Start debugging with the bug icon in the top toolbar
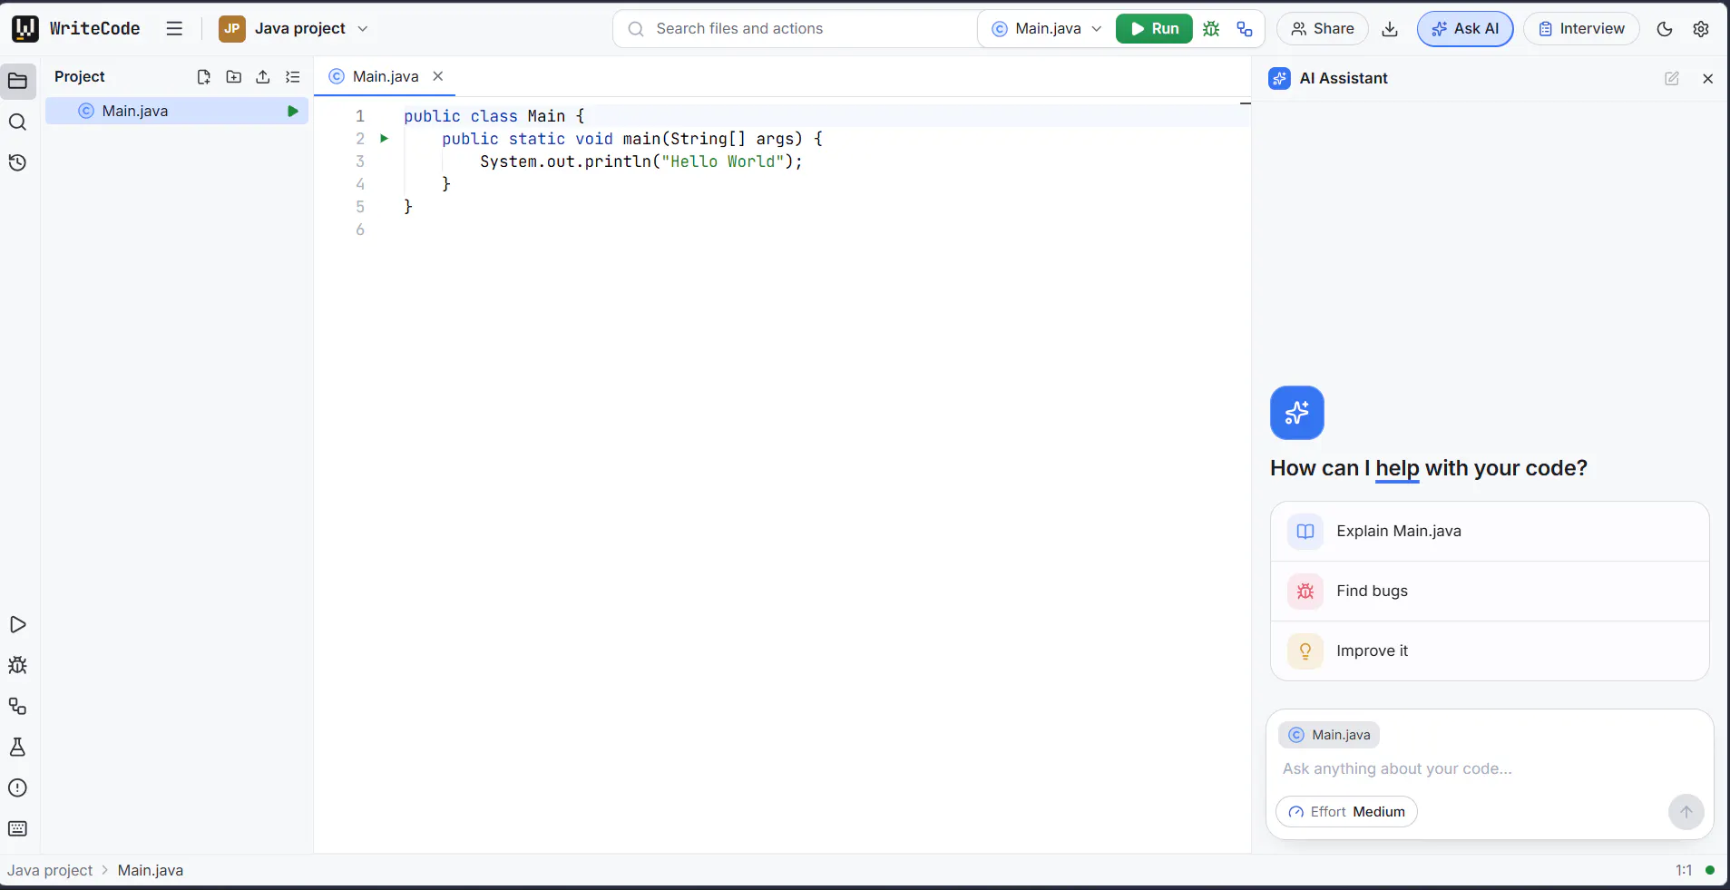Viewport: 1730px width, 890px height. pos(1211,29)
